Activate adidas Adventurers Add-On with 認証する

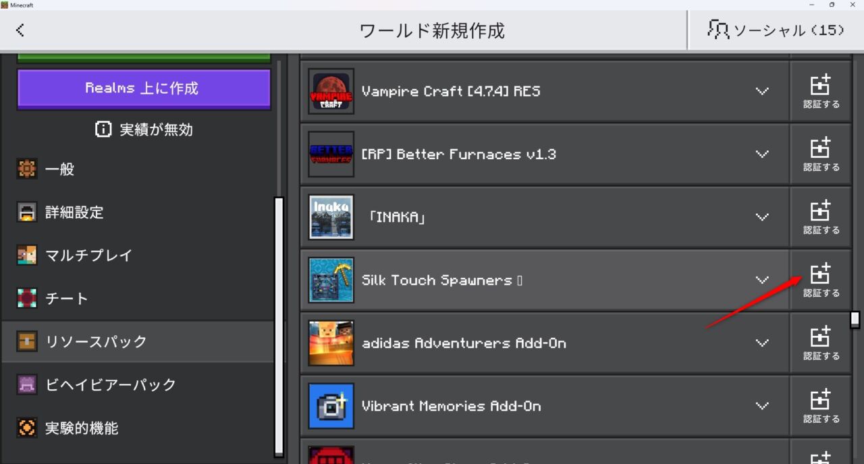coord(821,343)
